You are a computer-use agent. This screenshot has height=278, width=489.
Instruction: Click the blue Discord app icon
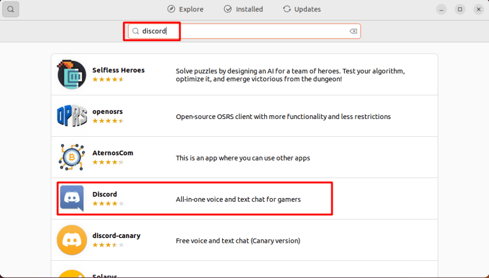point(72,199)
